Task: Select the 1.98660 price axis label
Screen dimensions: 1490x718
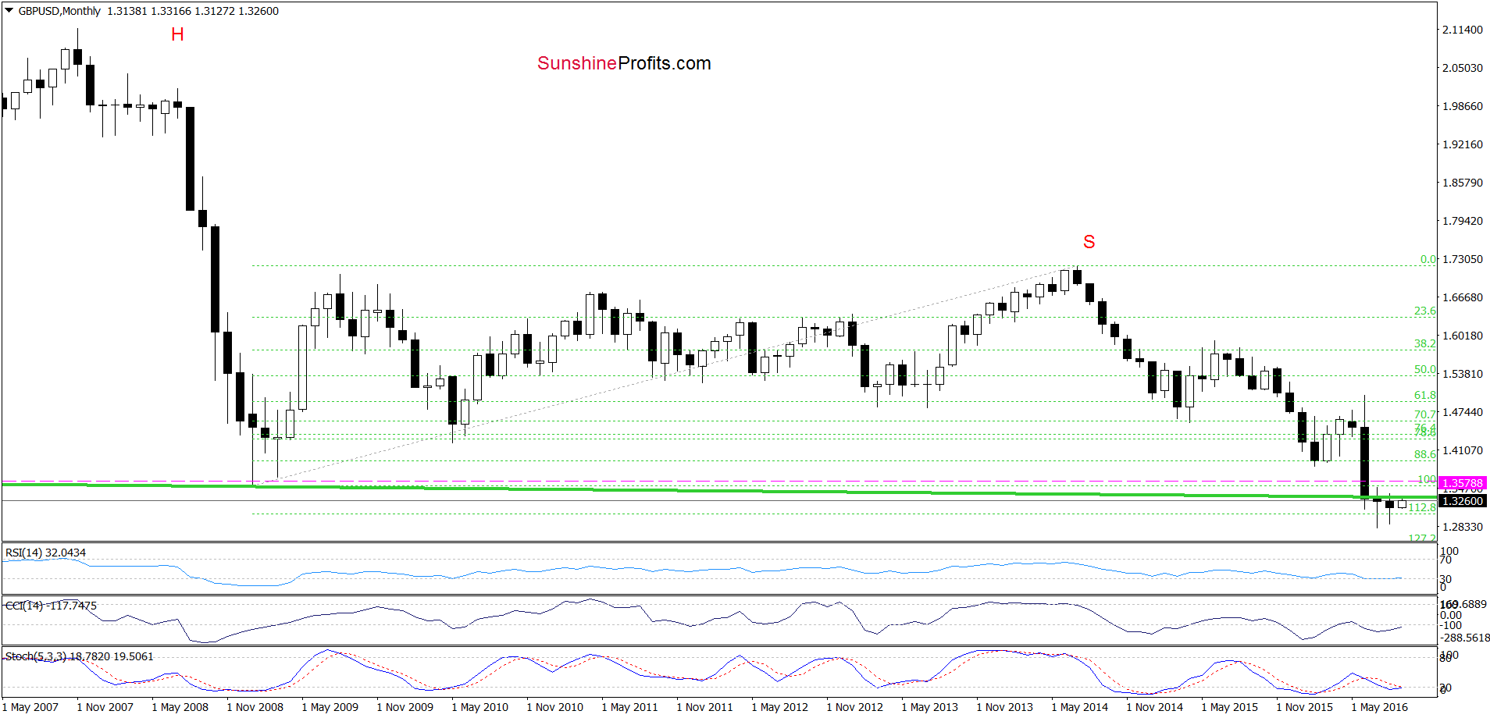Action: (x=1462, y=106)
